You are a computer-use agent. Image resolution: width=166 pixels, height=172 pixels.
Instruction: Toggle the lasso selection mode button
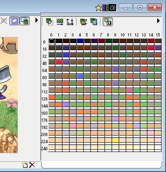tap(14, 21)
